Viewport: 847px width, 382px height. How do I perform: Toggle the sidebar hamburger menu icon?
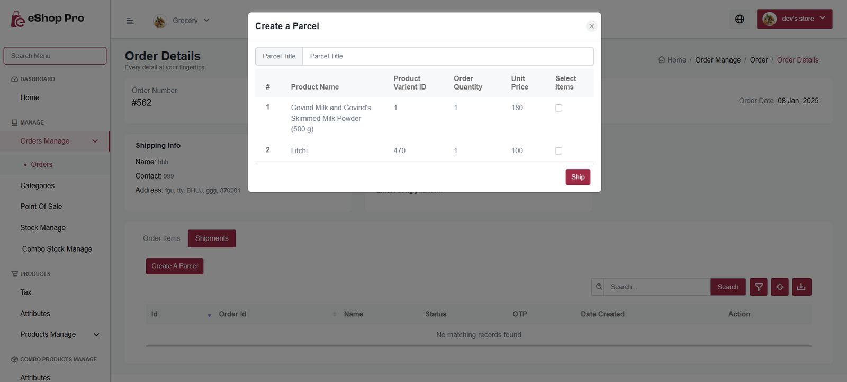tap(130, 21)
